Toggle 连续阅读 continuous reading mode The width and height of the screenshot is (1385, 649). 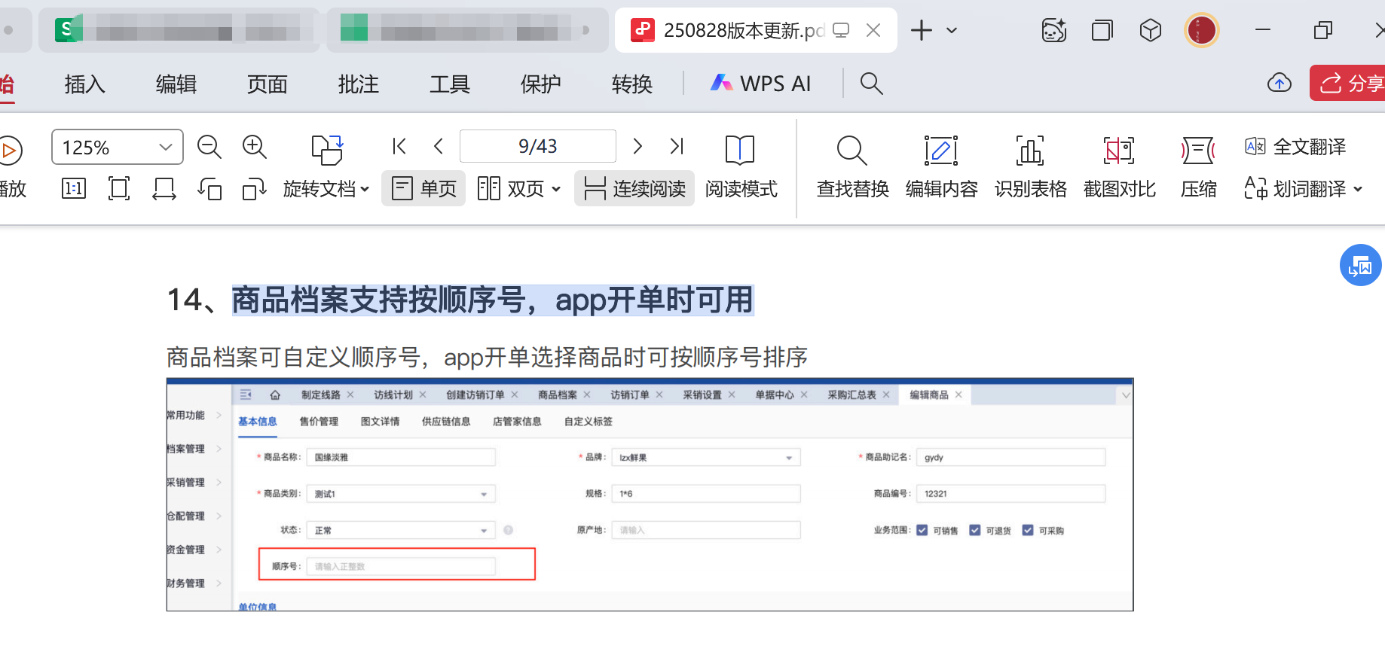pyautogui.click(x=634, y=188)
